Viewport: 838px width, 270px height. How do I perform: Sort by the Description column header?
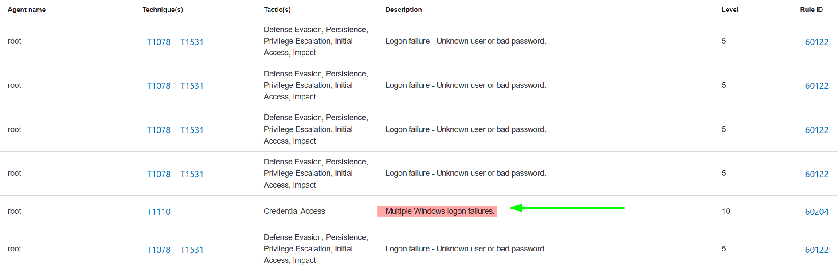pos(403,10)
